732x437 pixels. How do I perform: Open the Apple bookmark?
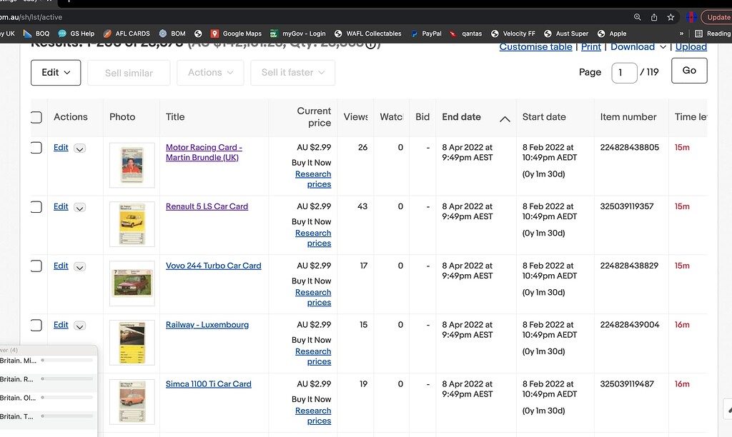pos(612,34)
